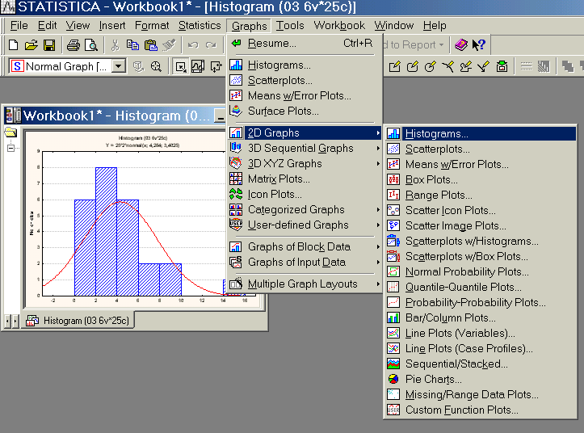Switch to Histogram (03 6v*25c) tab
Image resolution: width=584 pixels, height=433 pixels.
tap(78, 321)
